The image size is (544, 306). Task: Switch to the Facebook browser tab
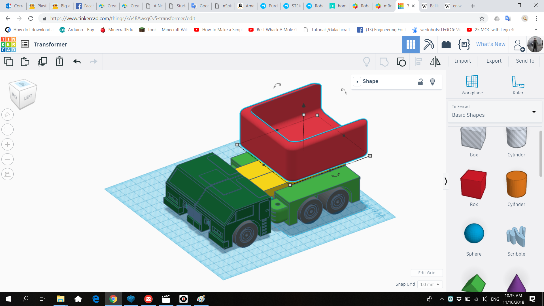(84, 6)
